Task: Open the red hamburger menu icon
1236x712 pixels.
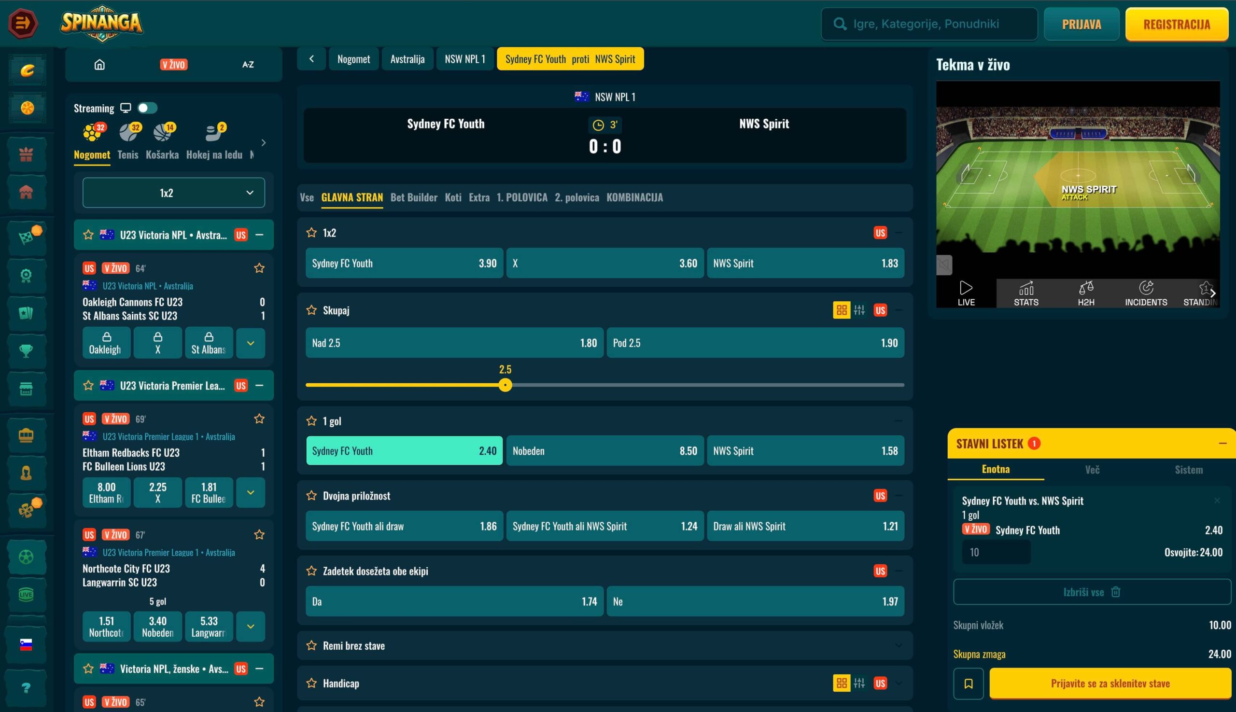Action: coord(23,23)
